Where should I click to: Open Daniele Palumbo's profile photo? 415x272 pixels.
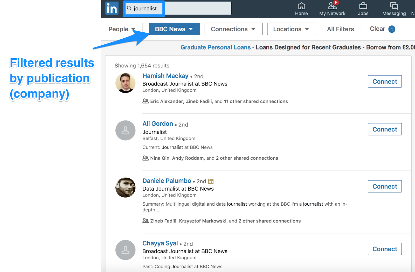click(x=125, y=187)
